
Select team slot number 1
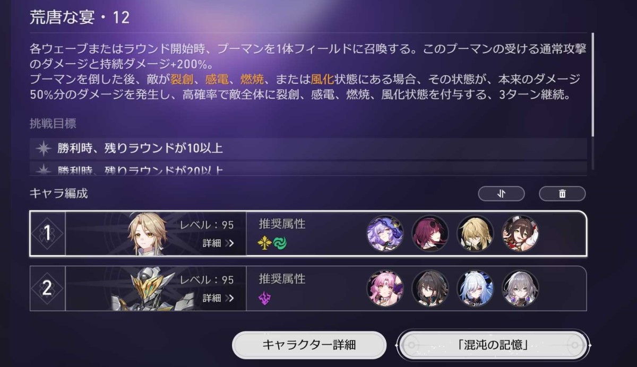47,233
